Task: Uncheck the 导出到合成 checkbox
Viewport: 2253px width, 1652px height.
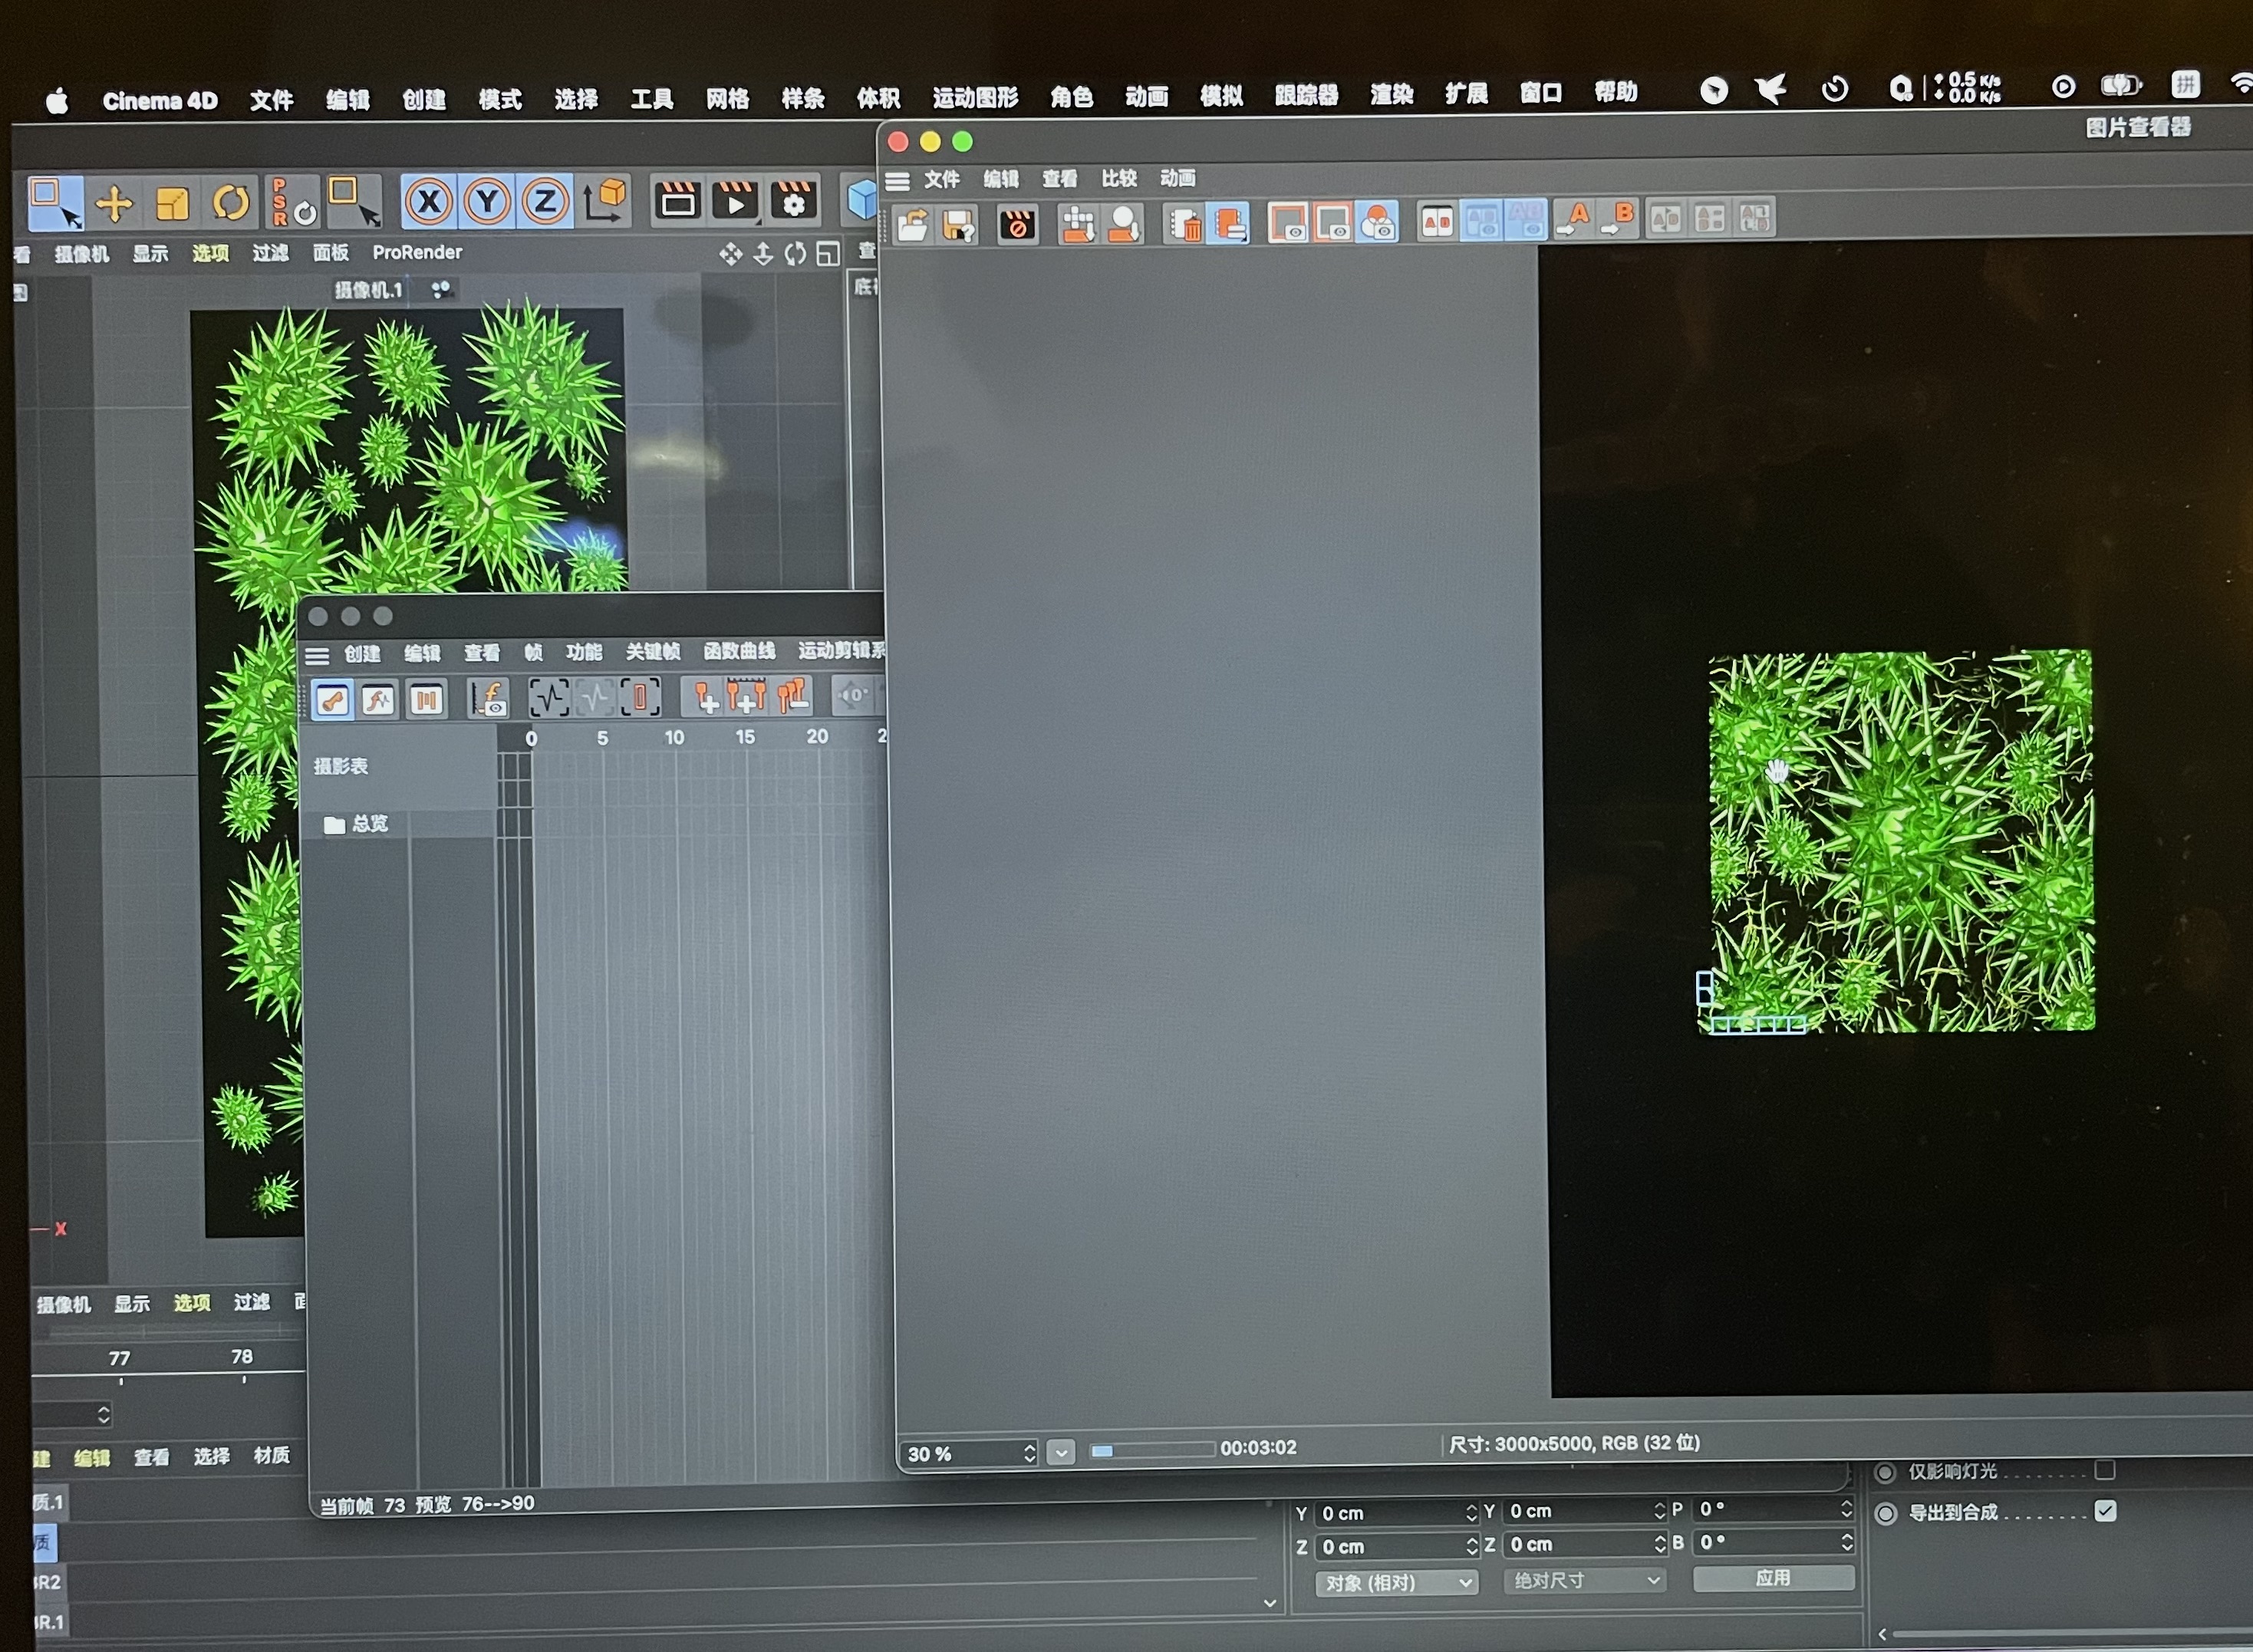Action: pos(2105,1511)
